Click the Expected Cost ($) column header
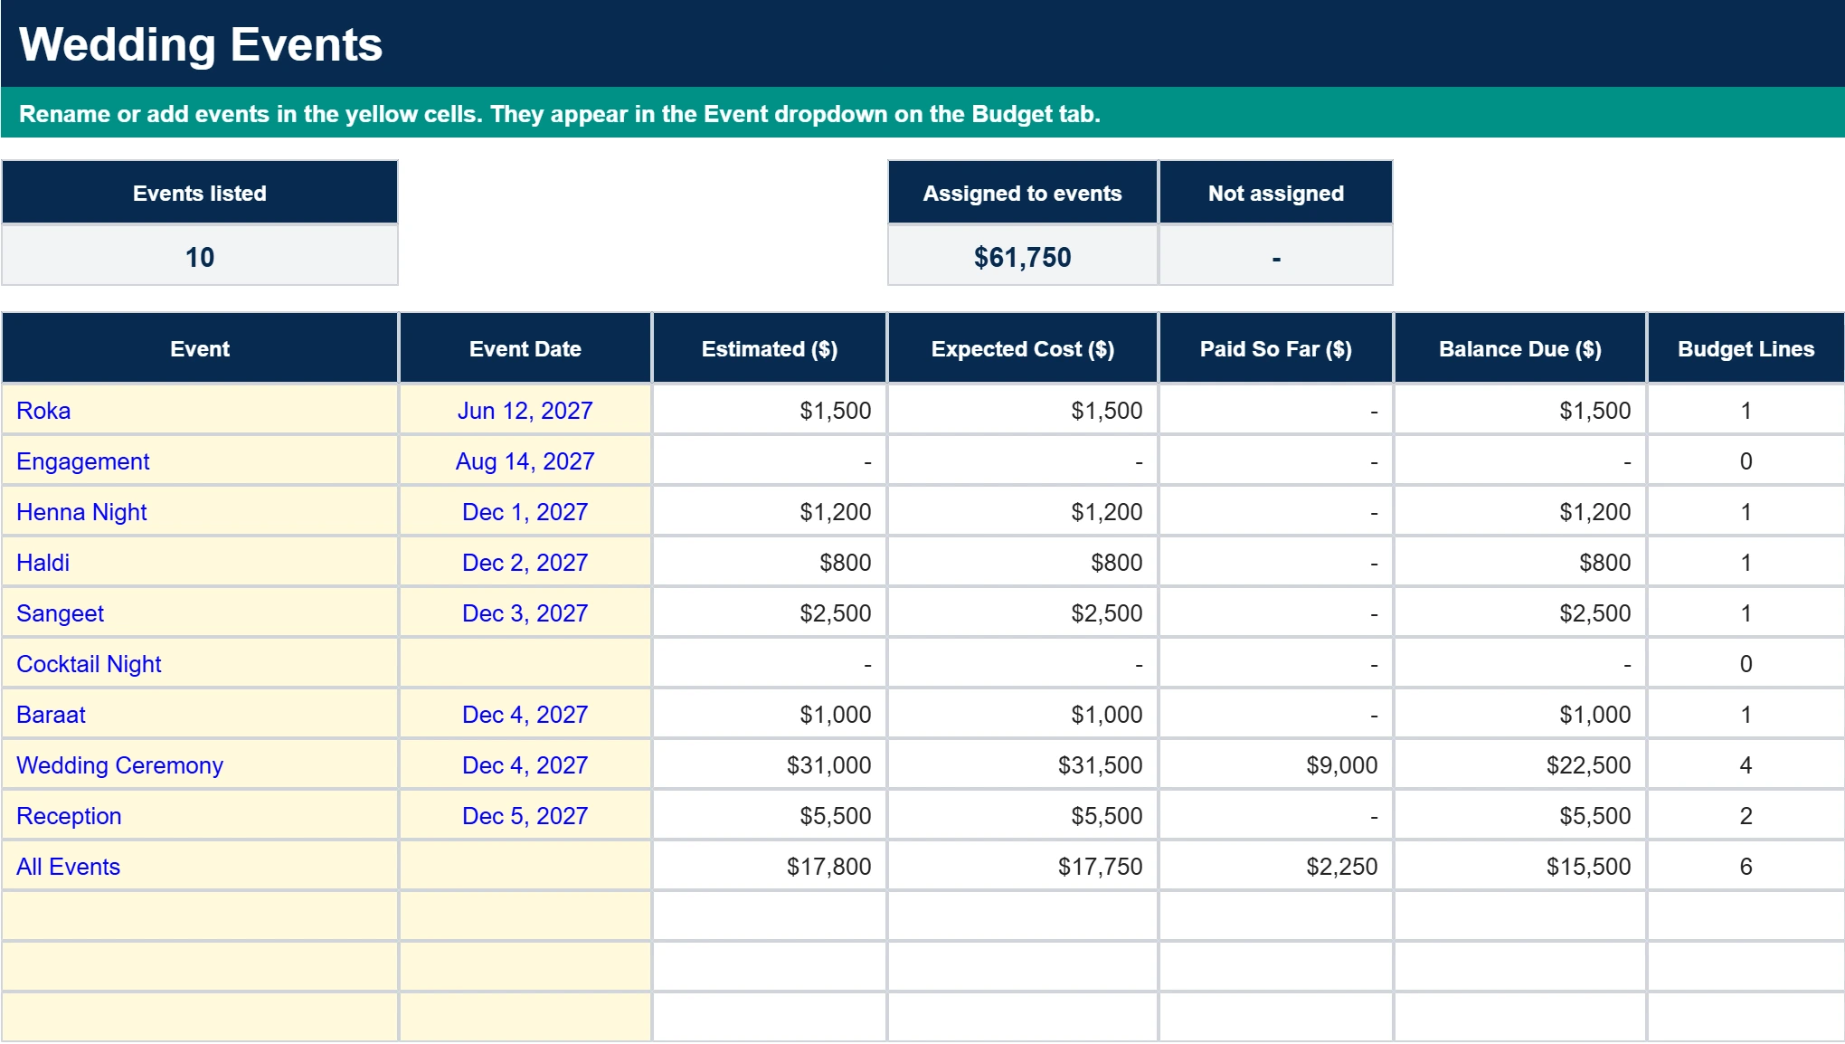The height and width of the screenshot is (1044, 1845). [1023, 348]
